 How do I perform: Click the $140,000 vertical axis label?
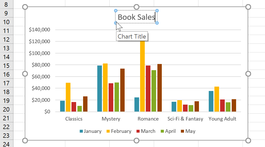point(39,30)
